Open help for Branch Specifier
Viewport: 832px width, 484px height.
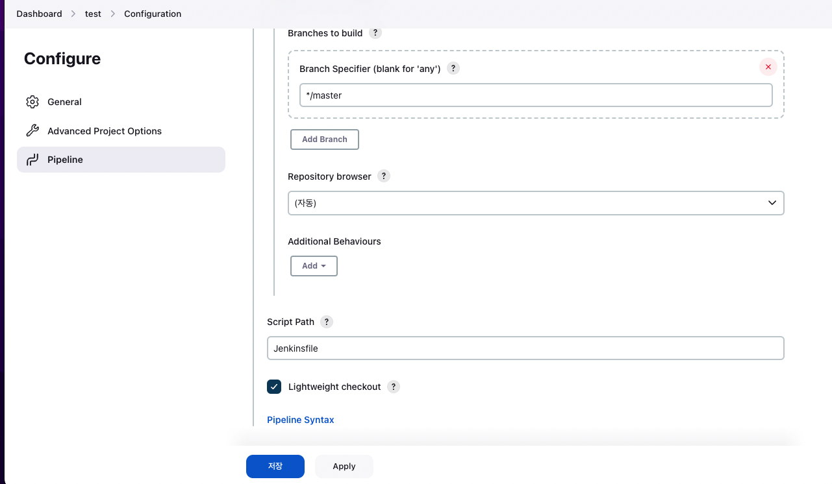(453, 68)
